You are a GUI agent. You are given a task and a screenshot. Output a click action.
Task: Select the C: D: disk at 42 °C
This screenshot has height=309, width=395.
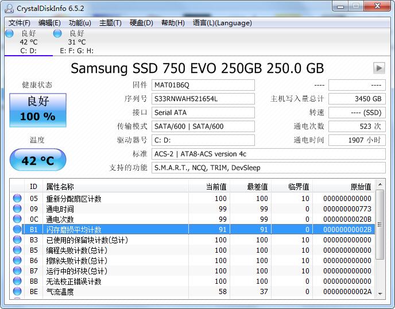coord(29,42)
